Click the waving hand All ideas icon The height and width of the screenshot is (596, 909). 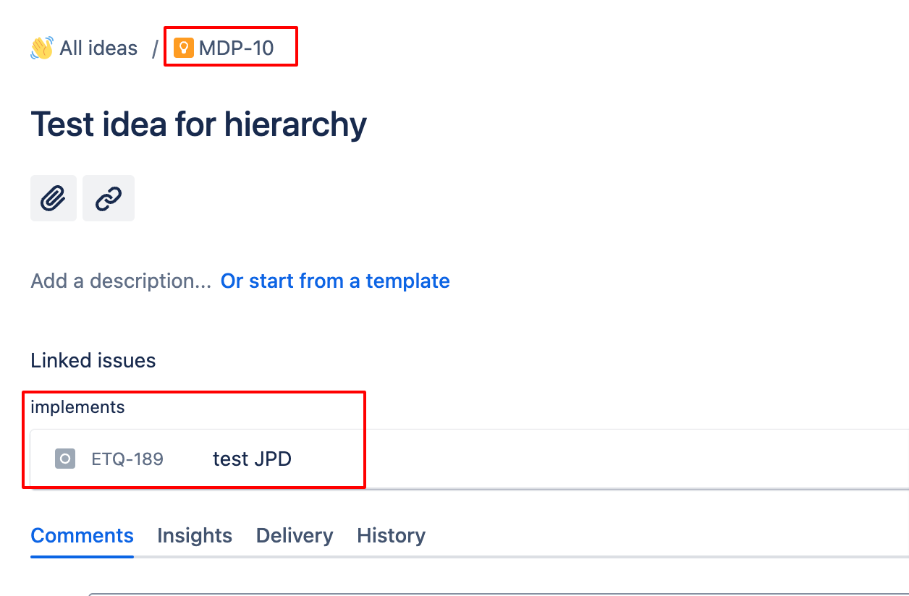[42, 48]
